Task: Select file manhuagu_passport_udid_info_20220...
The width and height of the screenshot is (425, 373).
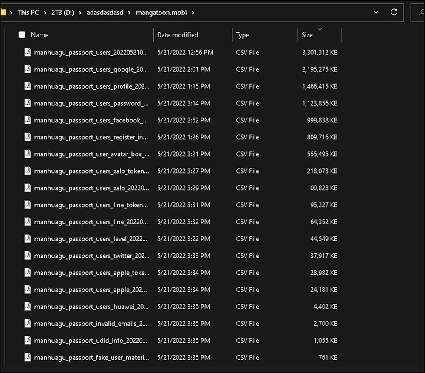Action: [91, 340]
